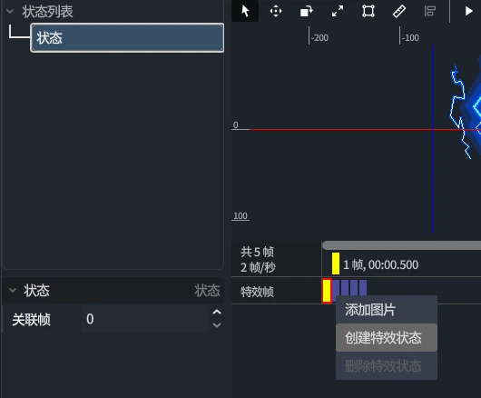This screenshot has width=481, height=398.
Task: Select the last purple effect frame
Action: click(363, 288)
